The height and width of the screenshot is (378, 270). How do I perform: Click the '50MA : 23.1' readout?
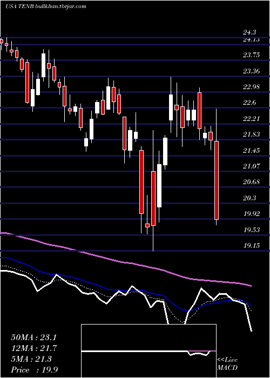33,337
